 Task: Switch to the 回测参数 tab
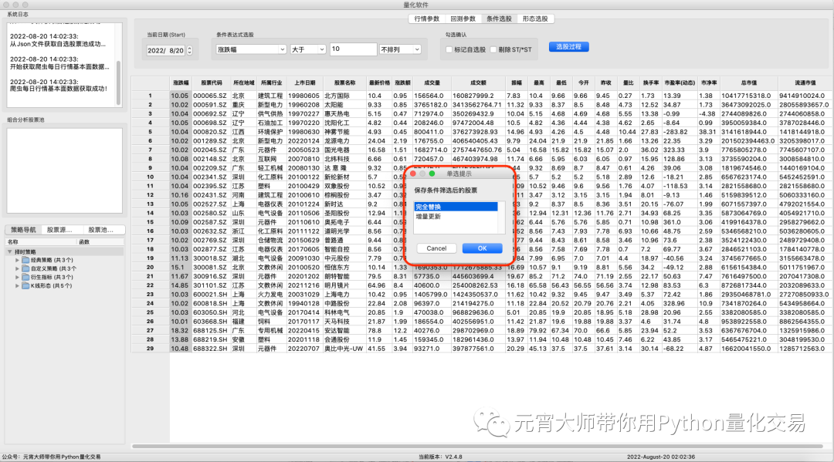(x=463, y=19)
